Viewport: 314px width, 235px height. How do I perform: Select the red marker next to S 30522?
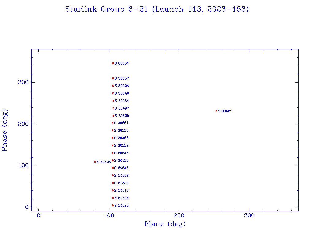pos(113,183)
